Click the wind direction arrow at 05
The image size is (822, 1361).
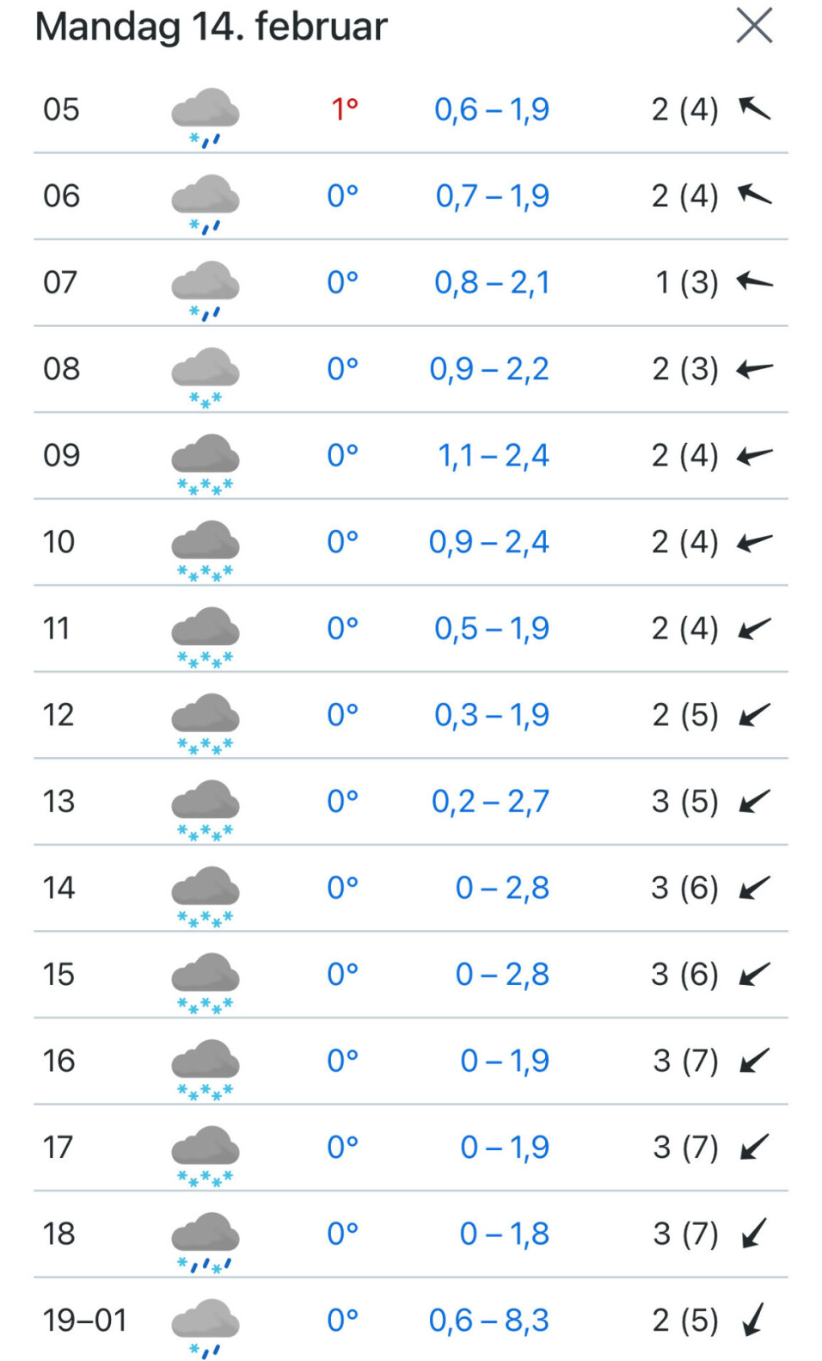tap(754, 108)
